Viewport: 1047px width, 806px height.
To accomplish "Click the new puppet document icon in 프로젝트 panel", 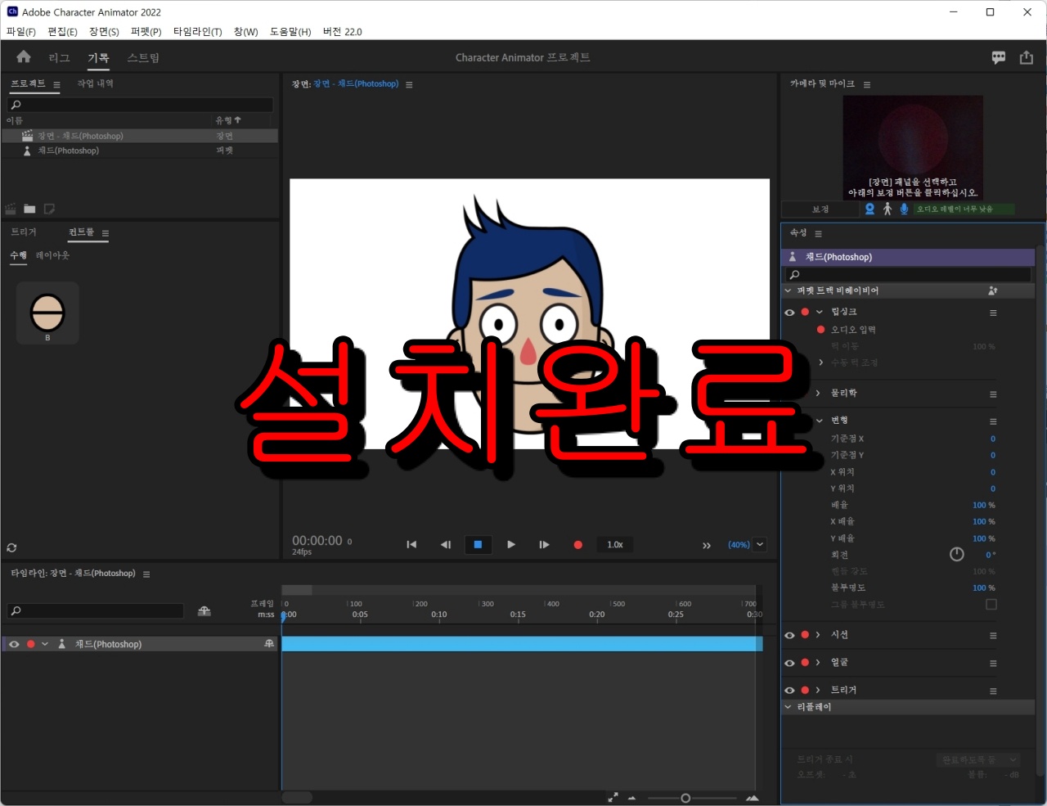I will (49, 209).
